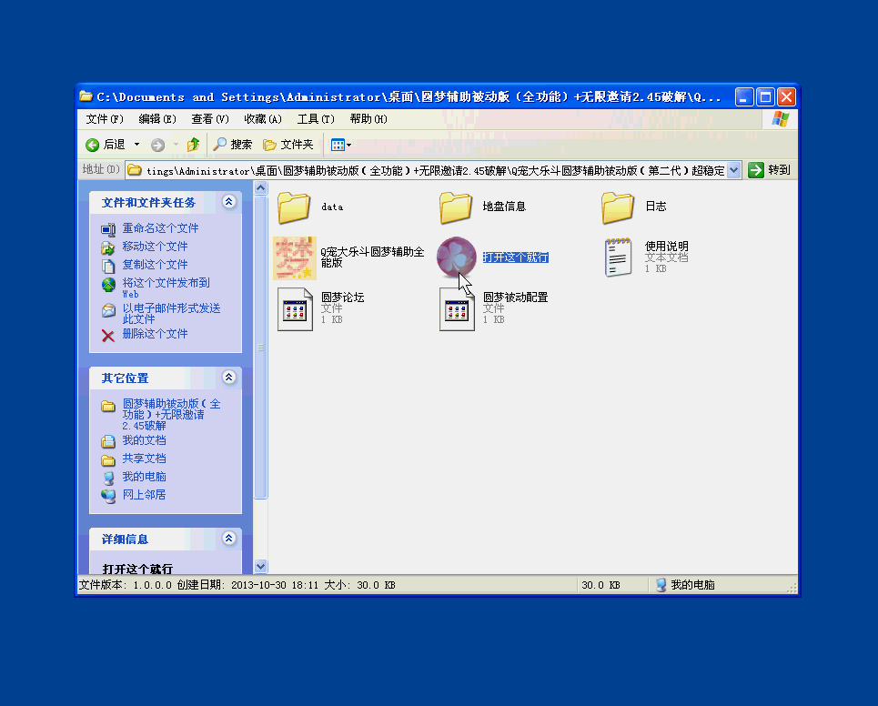Click the 使用说明 file name text
This screenshot has height=706, width=878.
(x=666, y=247)
